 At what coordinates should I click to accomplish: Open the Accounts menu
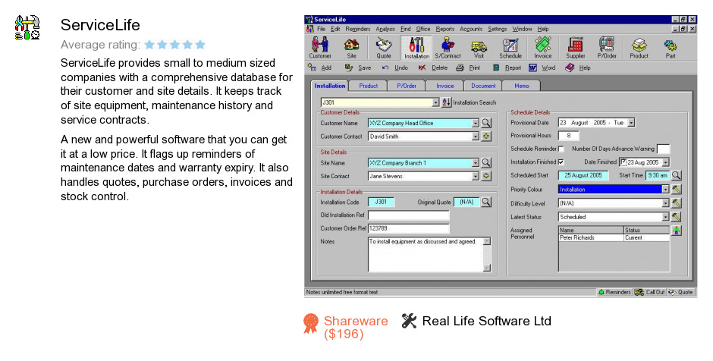coord(470,29)
